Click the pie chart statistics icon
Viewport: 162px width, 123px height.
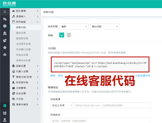(x=5, y=40)
